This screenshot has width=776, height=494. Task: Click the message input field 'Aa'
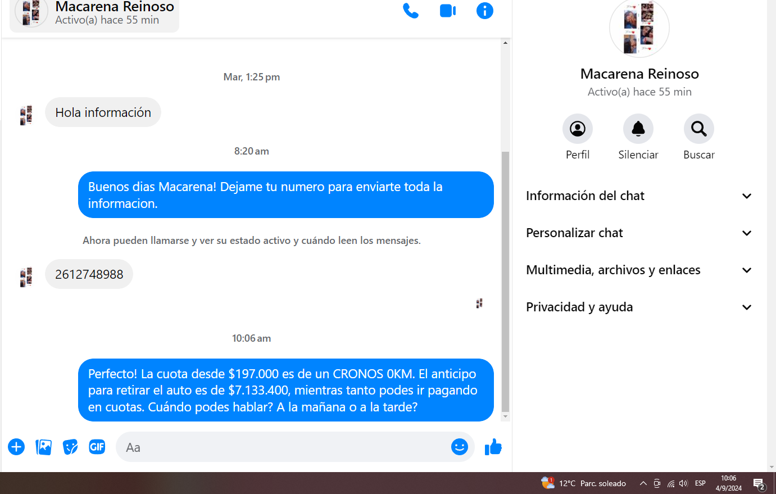tap(296, 447)
